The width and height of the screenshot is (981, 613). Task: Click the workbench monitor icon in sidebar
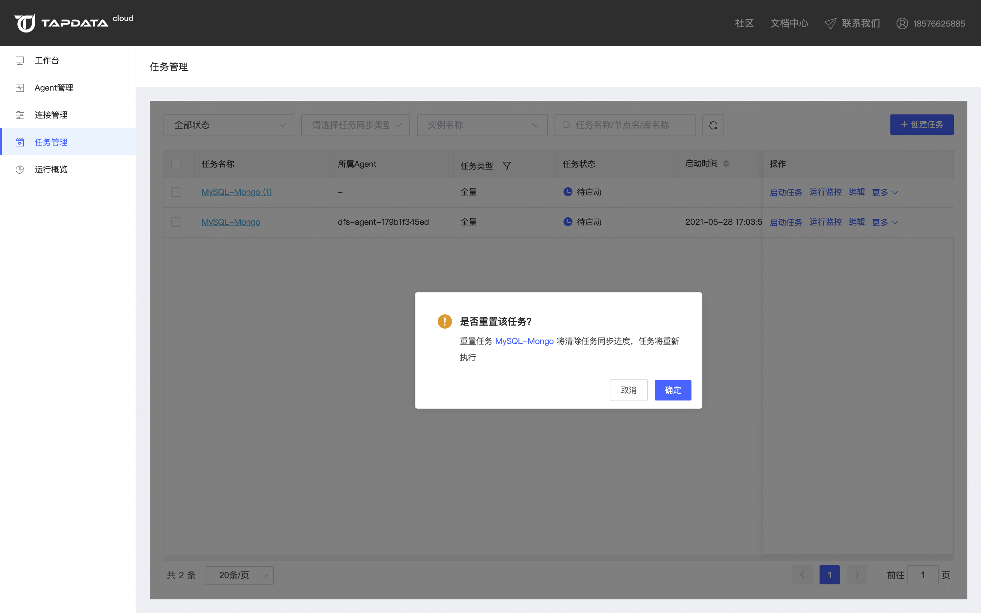coord(20,60)
